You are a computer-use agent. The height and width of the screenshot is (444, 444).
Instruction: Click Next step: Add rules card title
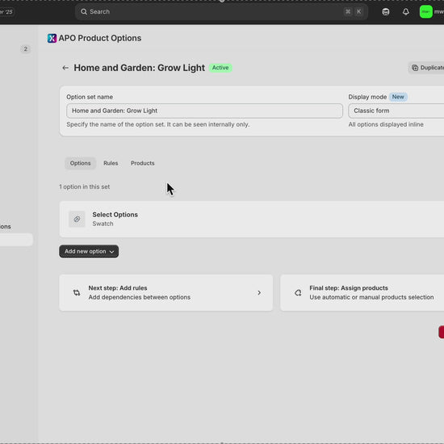pos(118,288)
